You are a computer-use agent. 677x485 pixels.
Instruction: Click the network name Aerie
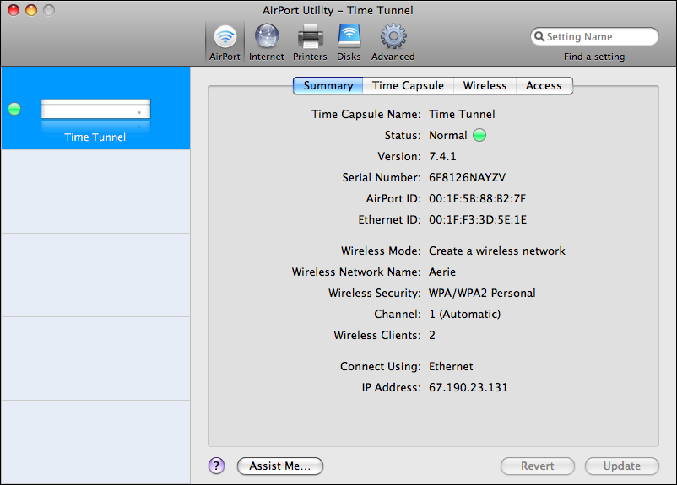442,272
